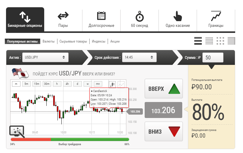Image resolution: width=243 pixels, height=153 pixels.
Task: Click the Выбор трейдеров label
Action: coord(70,144)
